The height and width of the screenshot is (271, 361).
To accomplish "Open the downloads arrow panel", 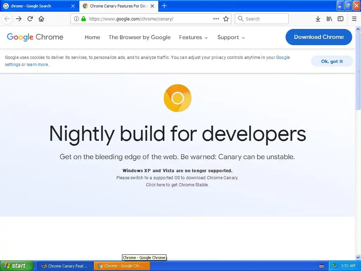I will [x=318, y=19].
